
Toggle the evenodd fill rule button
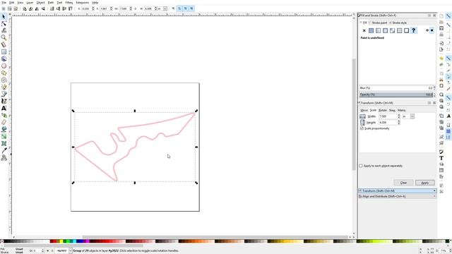point(427,30)
